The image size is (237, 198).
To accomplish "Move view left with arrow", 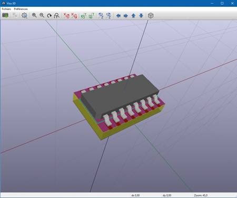I will pos(118,16).
